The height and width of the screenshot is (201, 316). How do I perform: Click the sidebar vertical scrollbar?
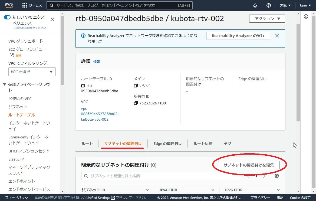(x=62, y=50)
